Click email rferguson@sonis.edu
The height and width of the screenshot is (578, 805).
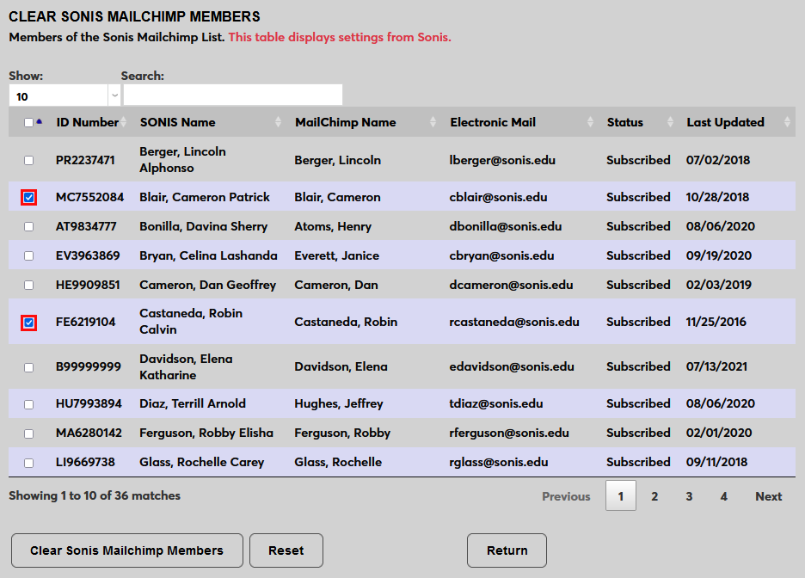[x=509, y=433]
